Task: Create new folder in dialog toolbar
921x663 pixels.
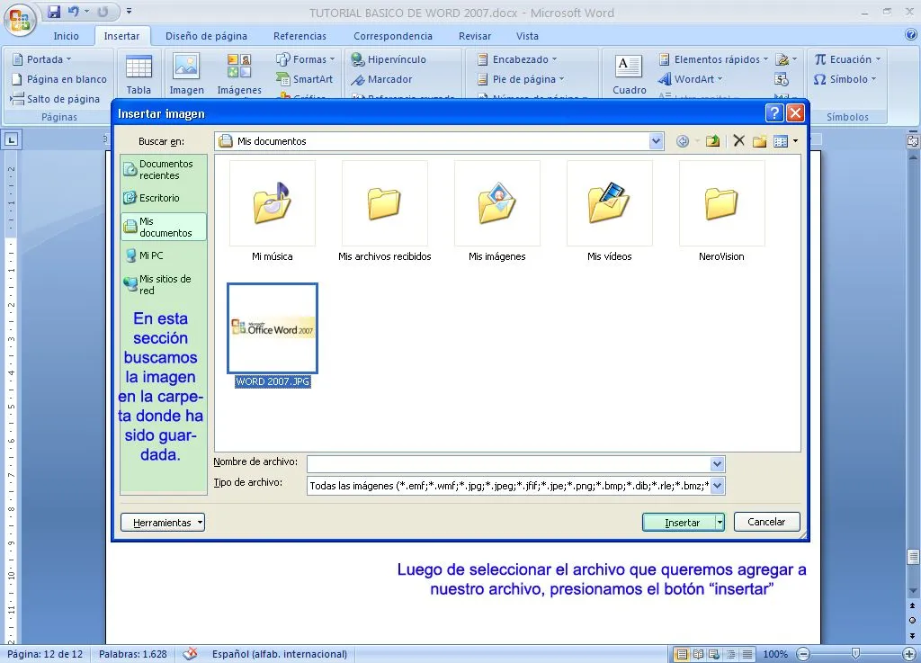Action: 759,141
